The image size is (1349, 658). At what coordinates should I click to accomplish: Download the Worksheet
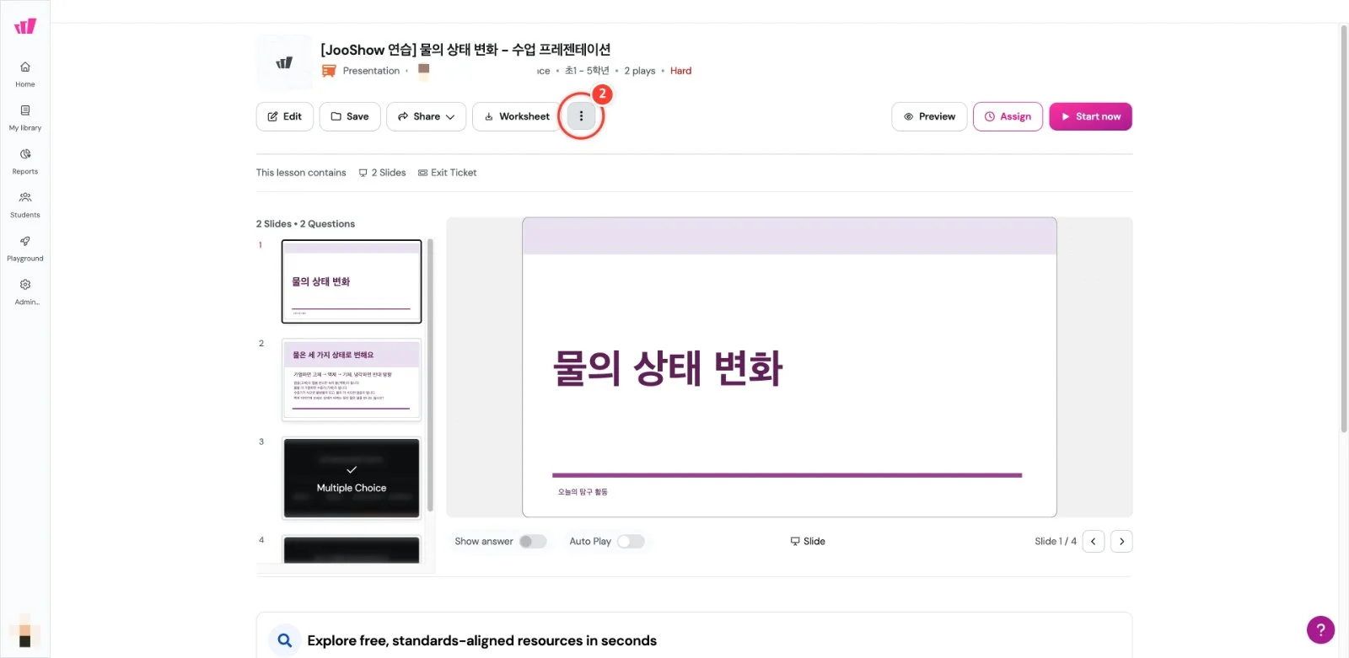(x=517, y=116)
